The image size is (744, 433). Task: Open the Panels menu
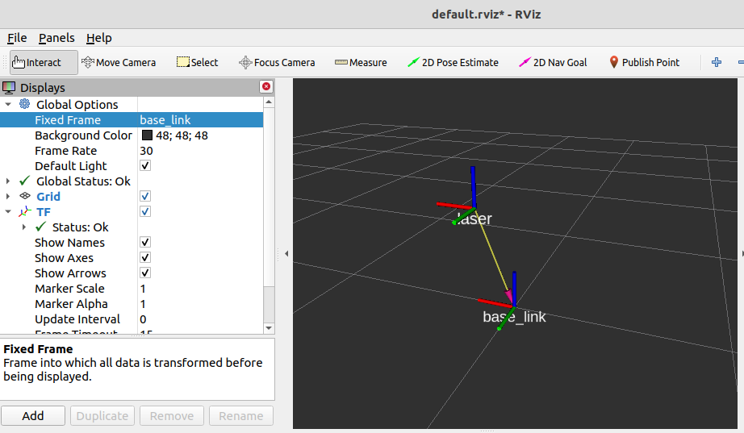56,38
